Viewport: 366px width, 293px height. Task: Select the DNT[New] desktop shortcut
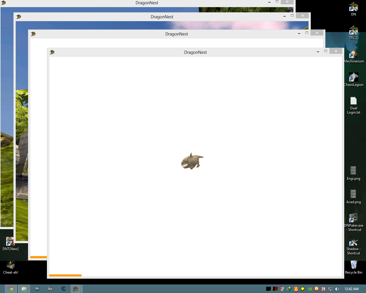(x=11, y=244)
